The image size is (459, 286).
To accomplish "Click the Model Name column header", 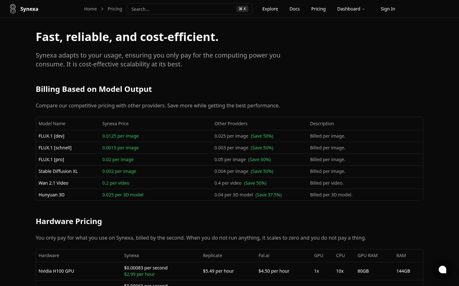I will click(52, 124).
